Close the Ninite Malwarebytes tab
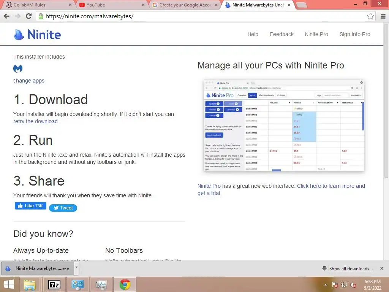389x292 pixels. tap(289, 5)
